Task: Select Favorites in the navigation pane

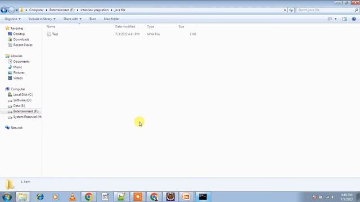Action: point(17,29)
